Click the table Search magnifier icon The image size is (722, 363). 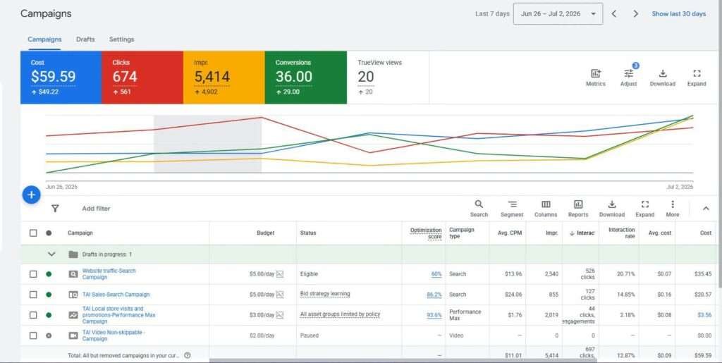tap(479, 204)
